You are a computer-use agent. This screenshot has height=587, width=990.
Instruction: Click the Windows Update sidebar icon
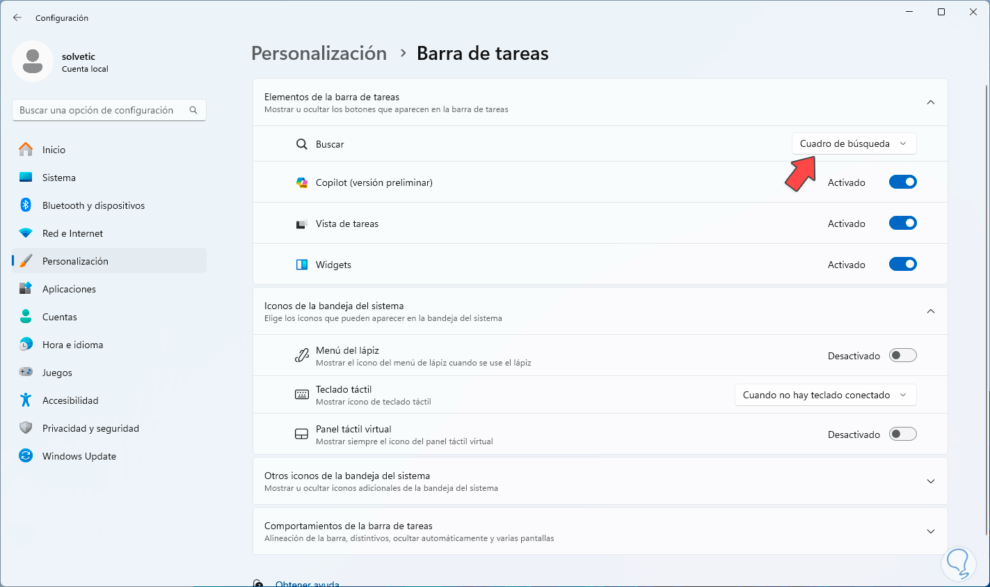point(26,456)
